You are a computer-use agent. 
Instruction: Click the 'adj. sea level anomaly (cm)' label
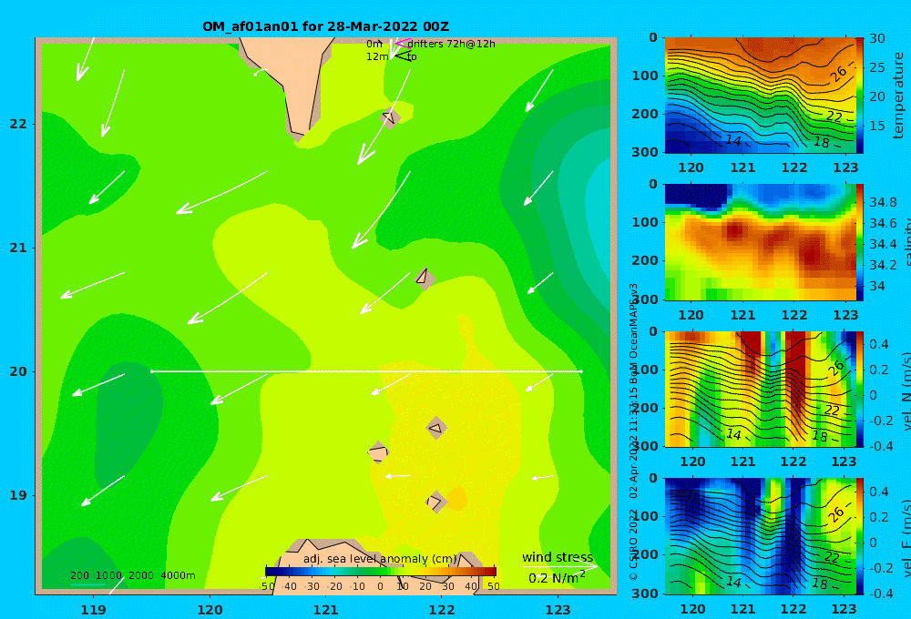pos(380,559)
